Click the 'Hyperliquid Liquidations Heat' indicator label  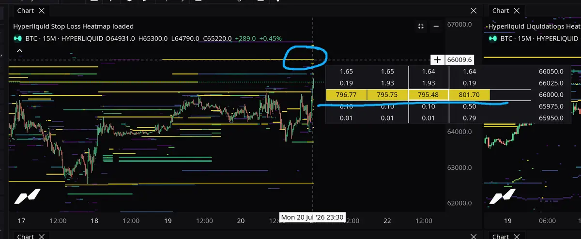[x=534, y=27]
